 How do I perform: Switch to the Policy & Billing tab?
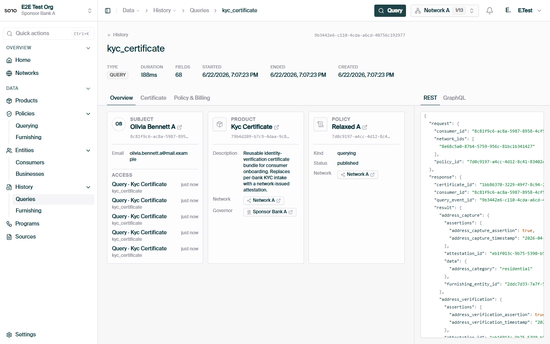[192, 98]
